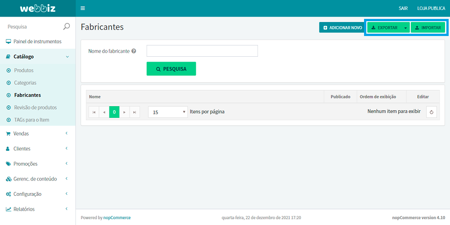The image size is (450, 225).
Task: Open the Exportar dropdown arrow
Action: click(405, 28)
